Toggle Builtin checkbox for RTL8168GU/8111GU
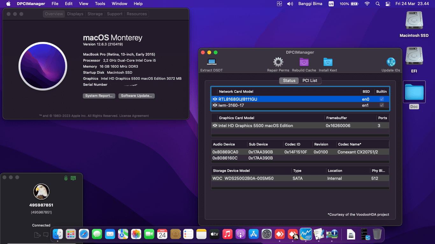 382,99
